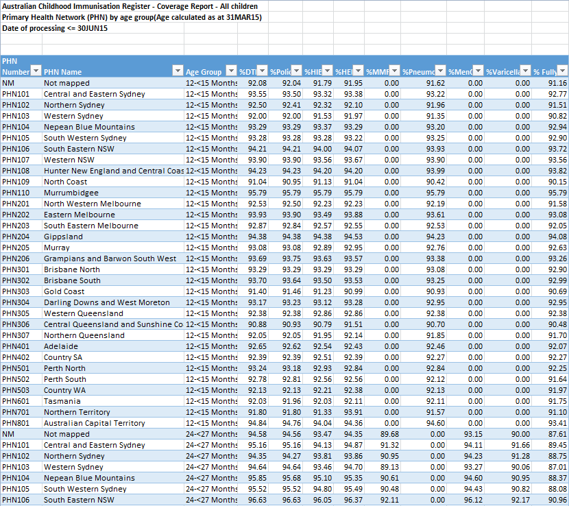This screenshot has width=569, height=506.
Task: Select the 95.79 value in Murrumbidgee's % Fully column
Action: point(550,193)
